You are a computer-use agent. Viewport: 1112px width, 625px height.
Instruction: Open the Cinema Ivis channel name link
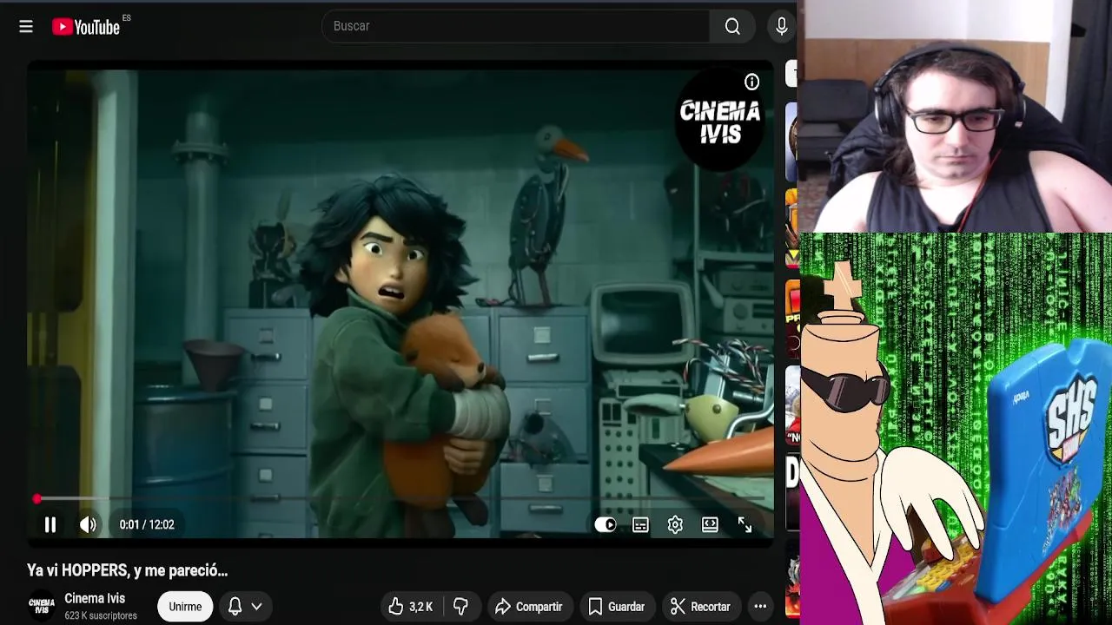click(x=95, y=598)
